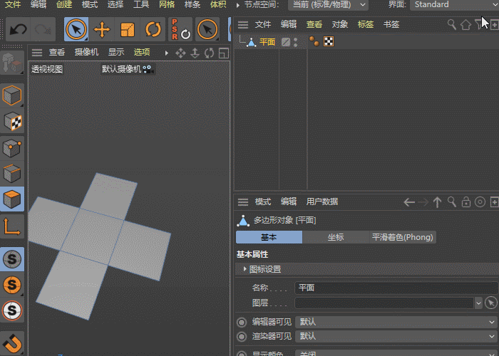Click the PSR reset icon

pyautogui.click(x=181, y=30)
